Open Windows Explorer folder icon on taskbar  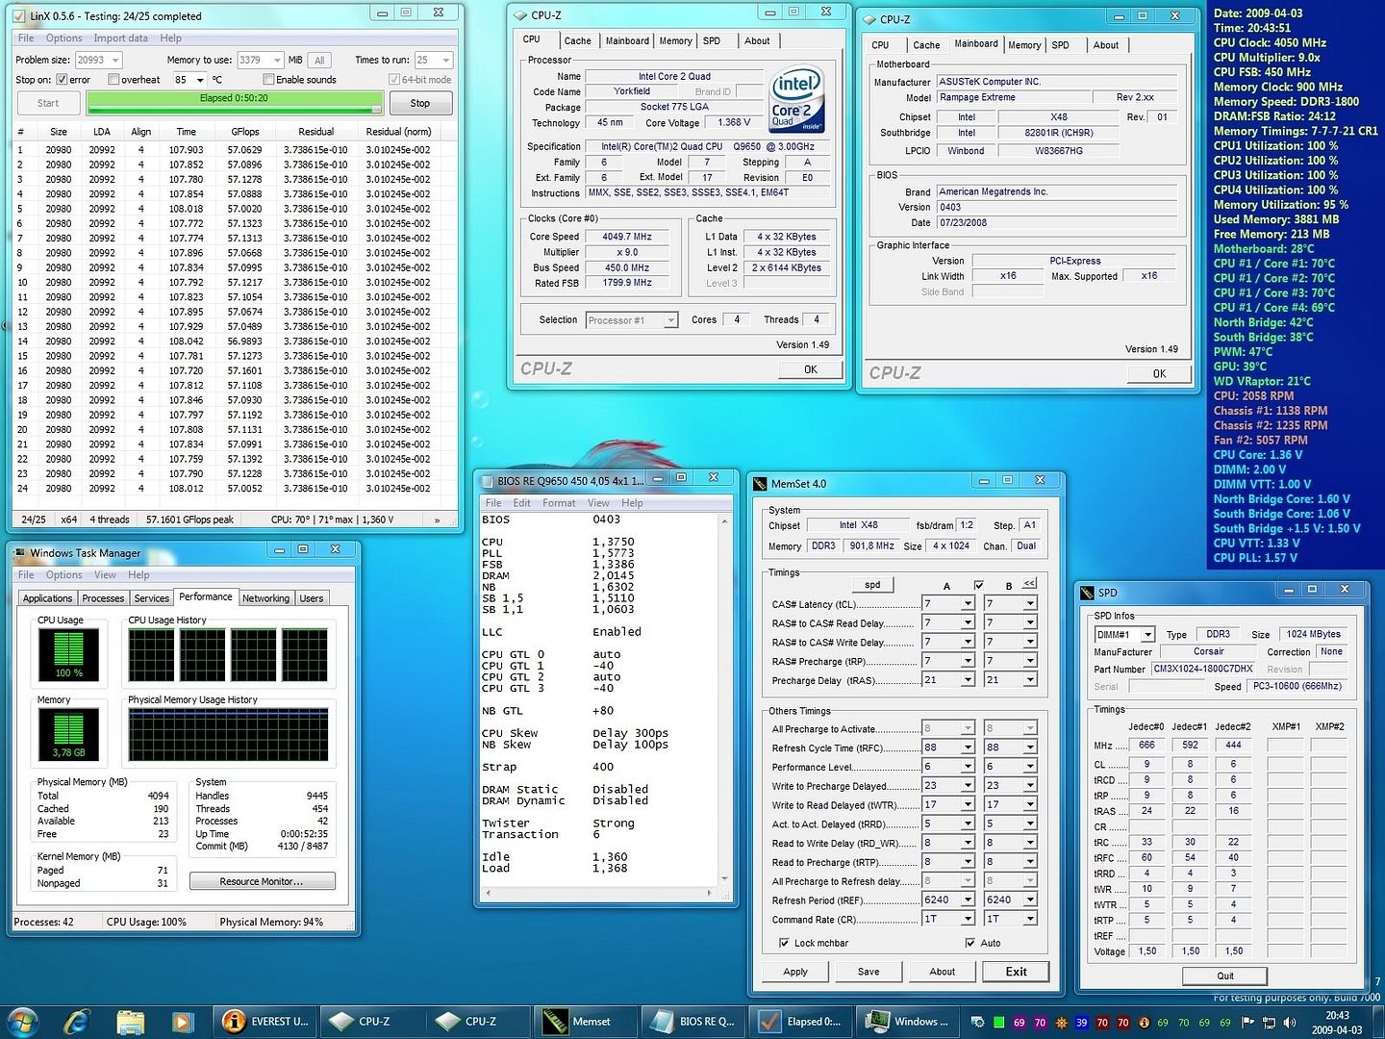[130, 1022]
